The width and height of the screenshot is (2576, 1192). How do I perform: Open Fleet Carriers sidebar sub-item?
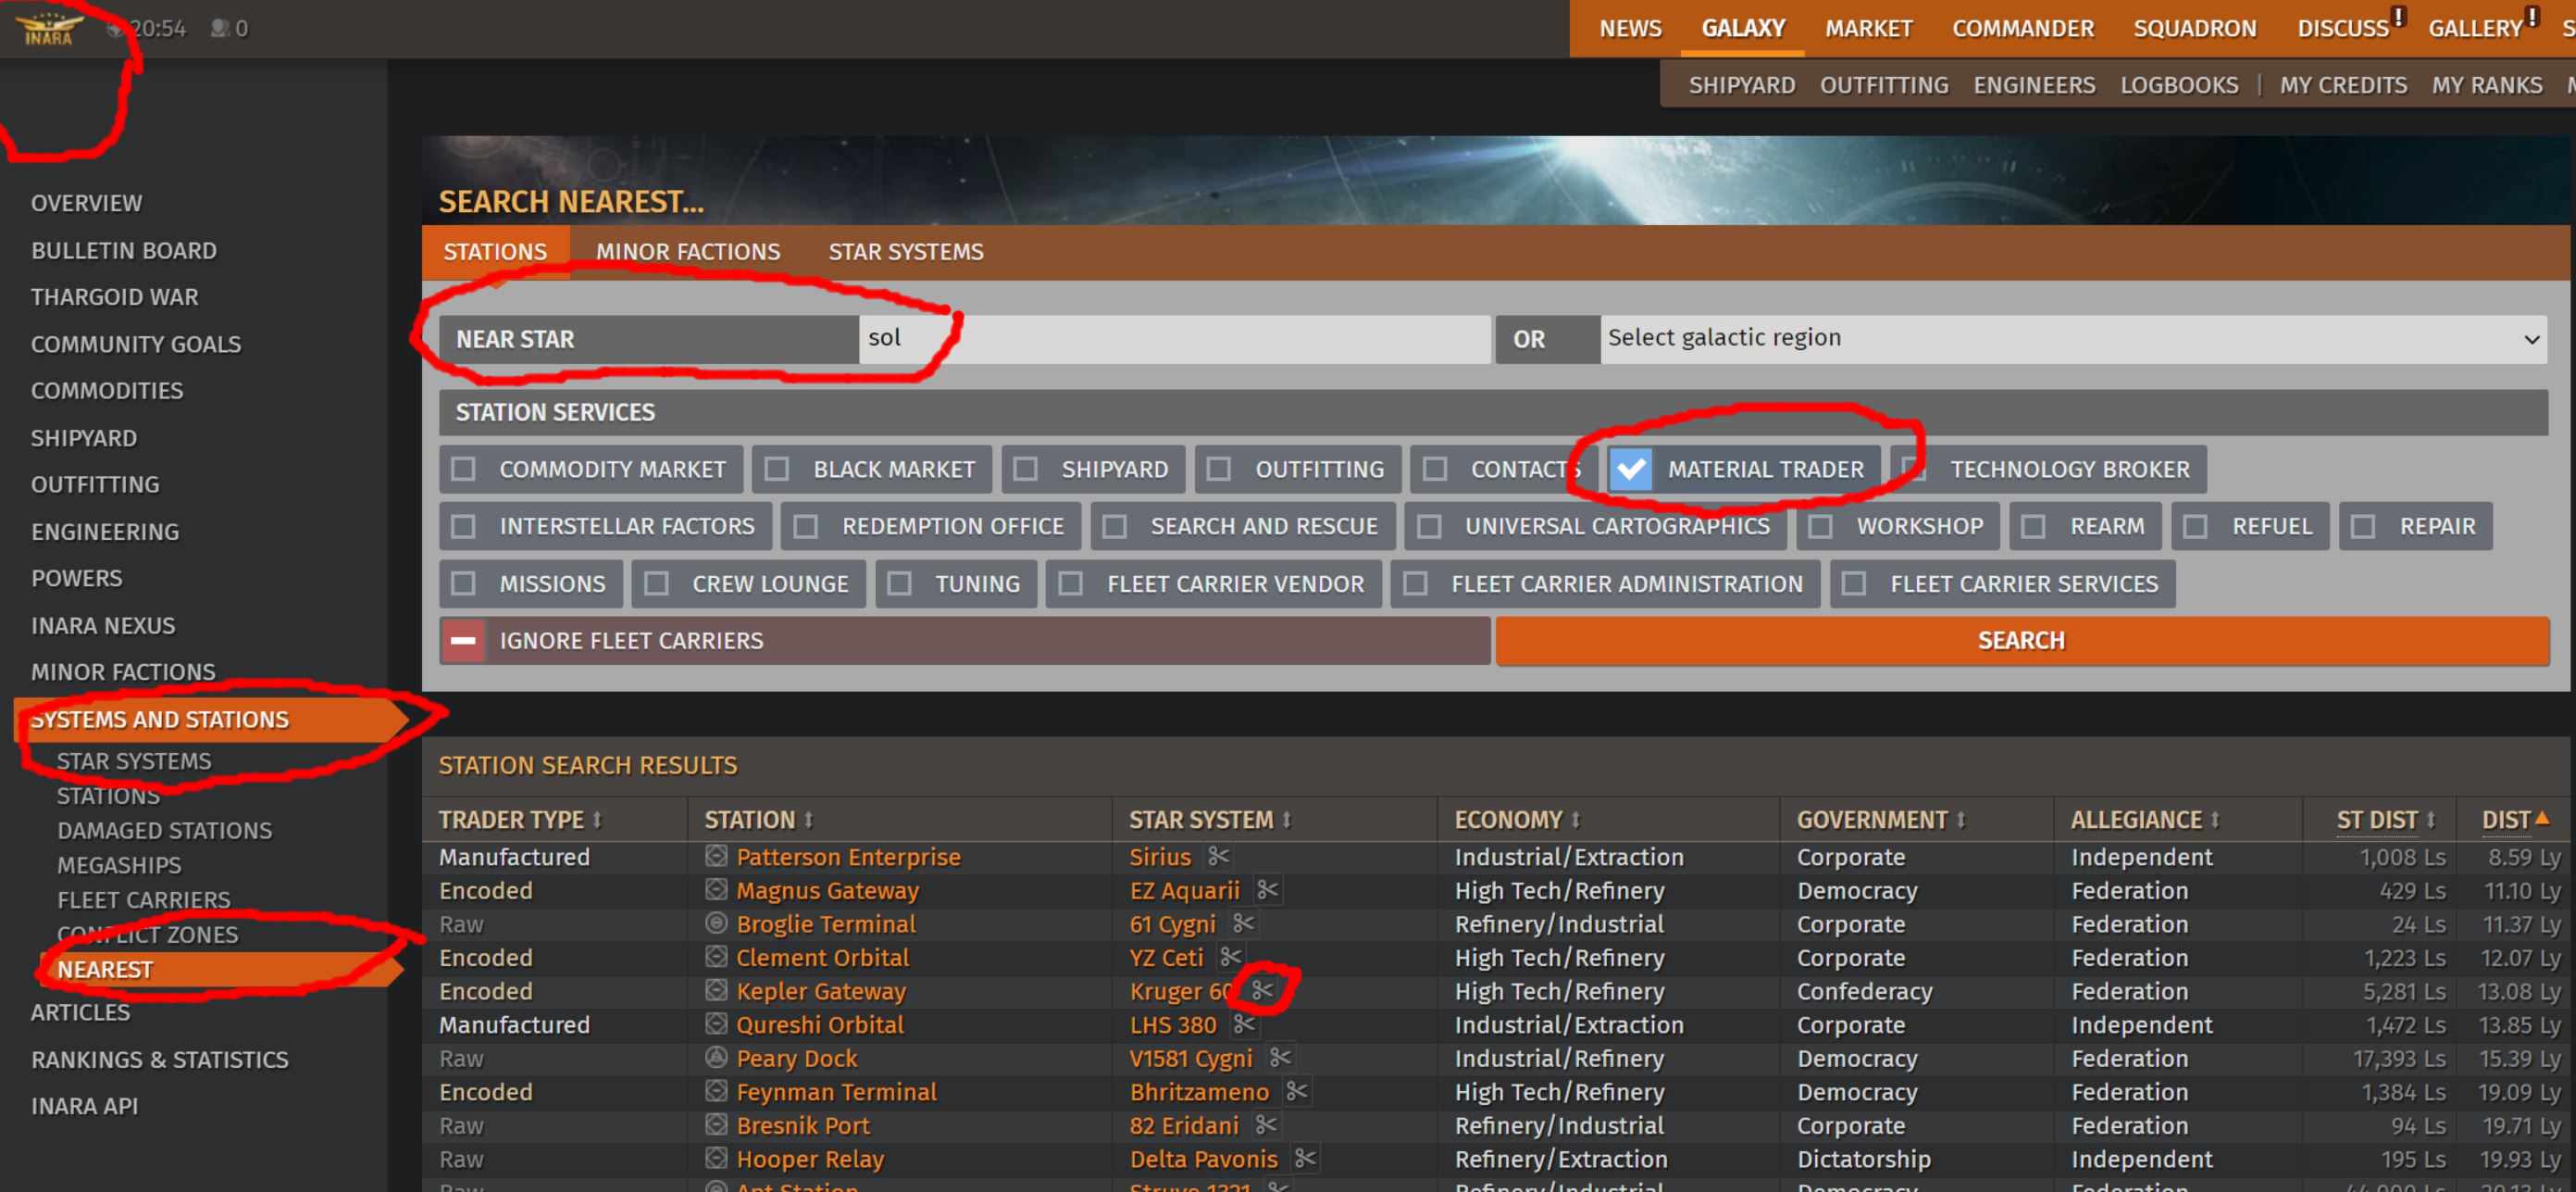143,899
